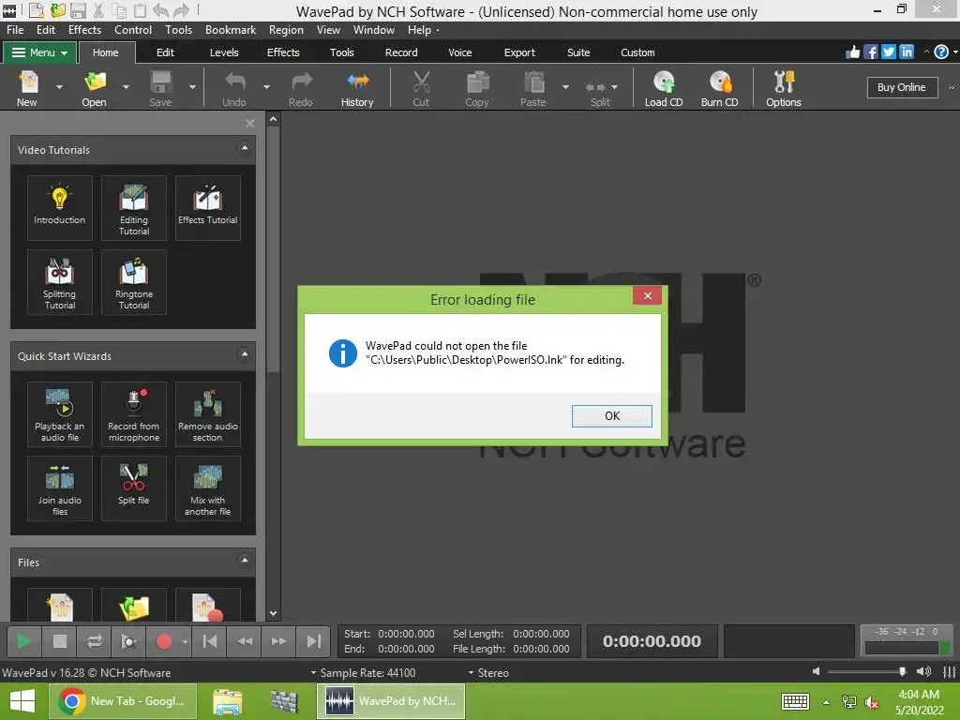
Task: Click the Buy Online button
Action: click(x=902, y=87)
